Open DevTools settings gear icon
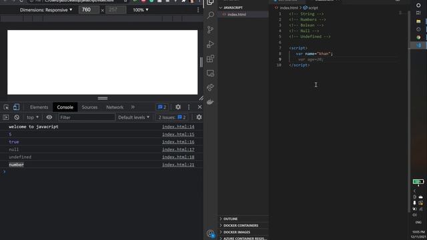Viewport: 427px width, 240px height. coord(178,107)
